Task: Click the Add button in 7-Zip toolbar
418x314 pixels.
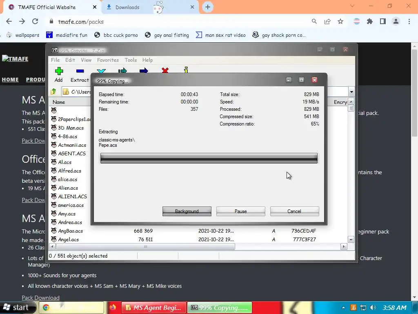Action: point(59,75)
